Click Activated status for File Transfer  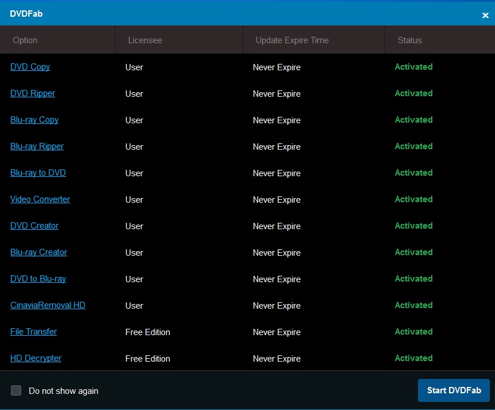point(413,332)
